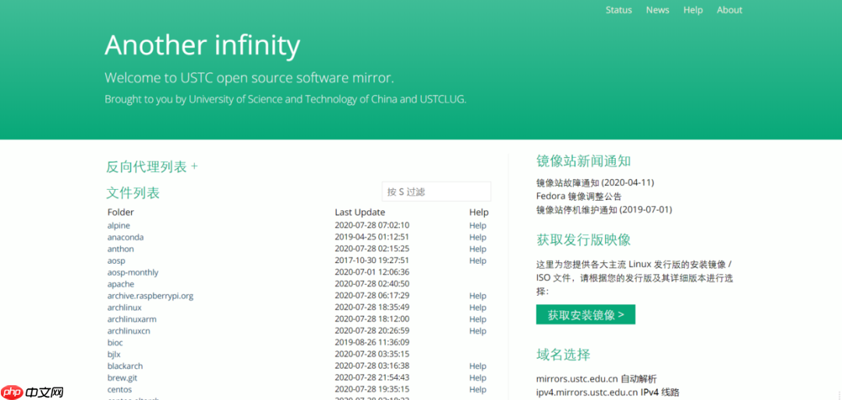Click the 获取发行版映像 heading

coord(583,240)
